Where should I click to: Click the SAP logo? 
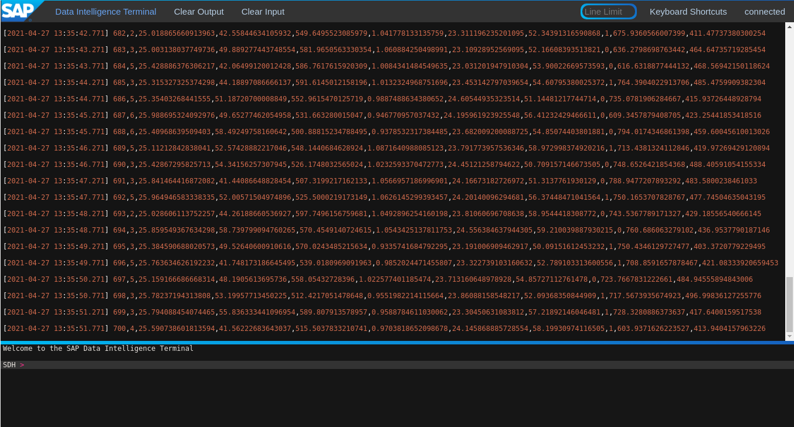(22, 11)
